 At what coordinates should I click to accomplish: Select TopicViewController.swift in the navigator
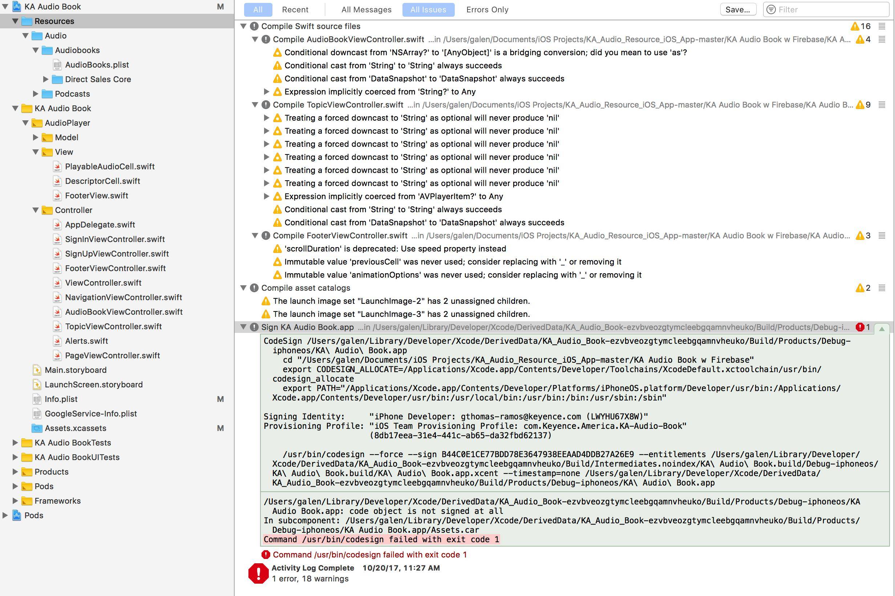pyautogui.click(x=113, y=326)
